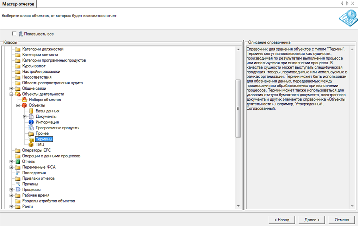Click the Наборы объектов icon
The height and width of the screenshot is (227, 359).
click(x=25, y=100)
